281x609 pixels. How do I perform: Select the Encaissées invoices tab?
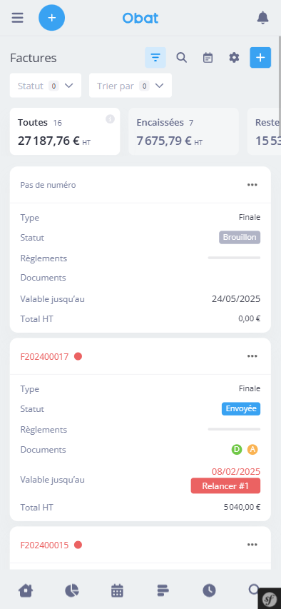click(x=183, y=131)
